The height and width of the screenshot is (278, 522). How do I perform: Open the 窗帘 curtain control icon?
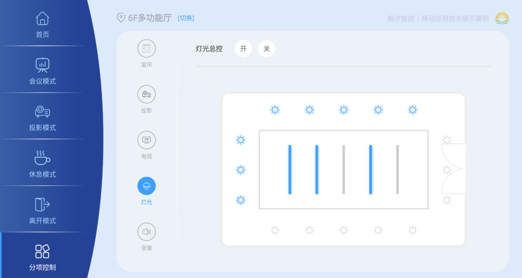[146, 49]
